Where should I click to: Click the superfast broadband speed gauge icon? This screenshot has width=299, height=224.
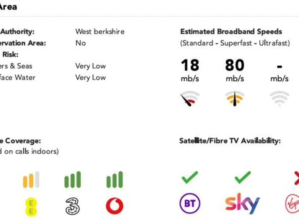tap(235, 98)
